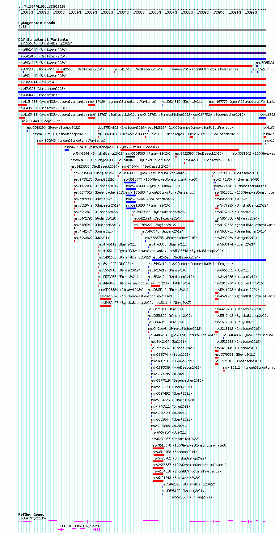Click the 7q33 band label
This screenshot has height=533, width=275.
coord(22,27)
